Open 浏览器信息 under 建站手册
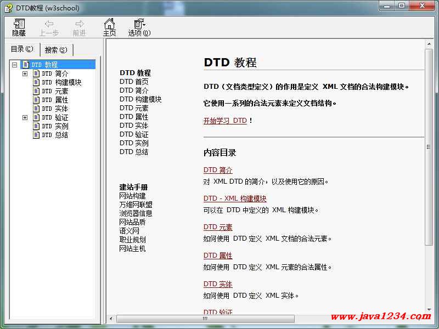This screenshot has width=439, height=329. [x=136, y=213]
